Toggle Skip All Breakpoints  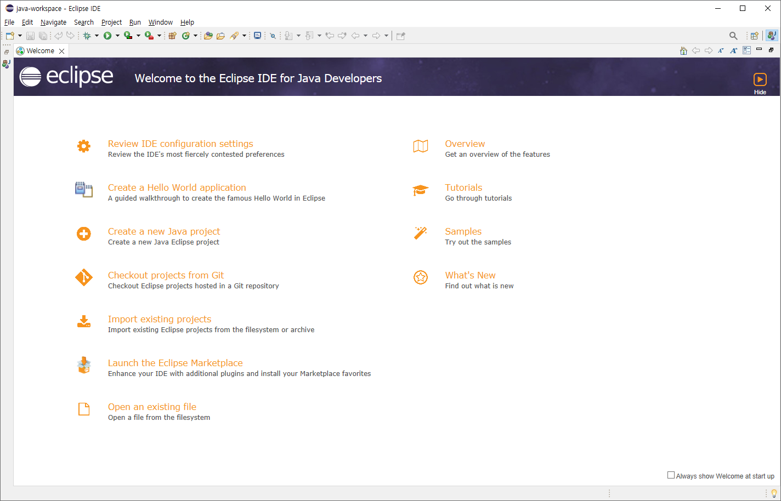(273, 36)
